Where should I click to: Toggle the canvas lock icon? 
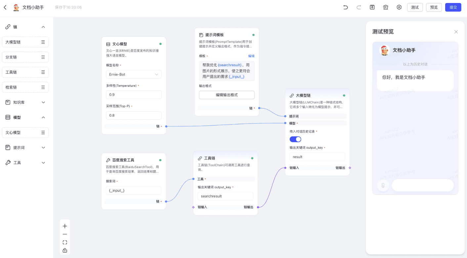65,250
